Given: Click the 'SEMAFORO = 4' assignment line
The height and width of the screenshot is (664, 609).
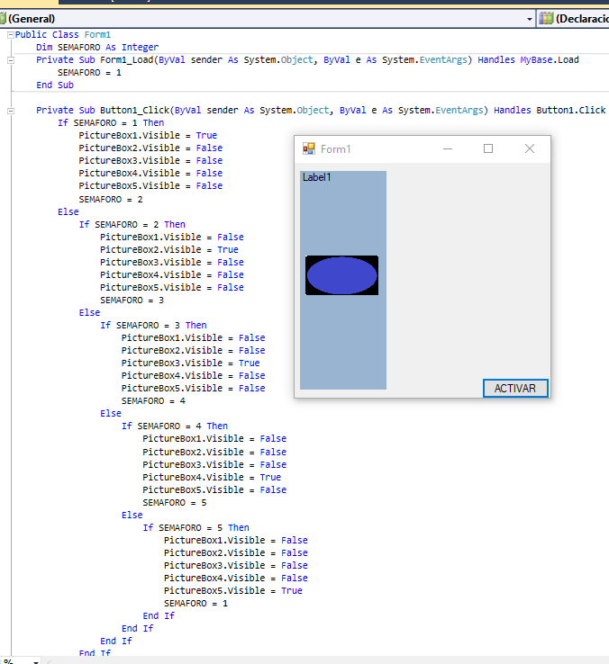Looking at the screenshot, I should tap(153, 401).
